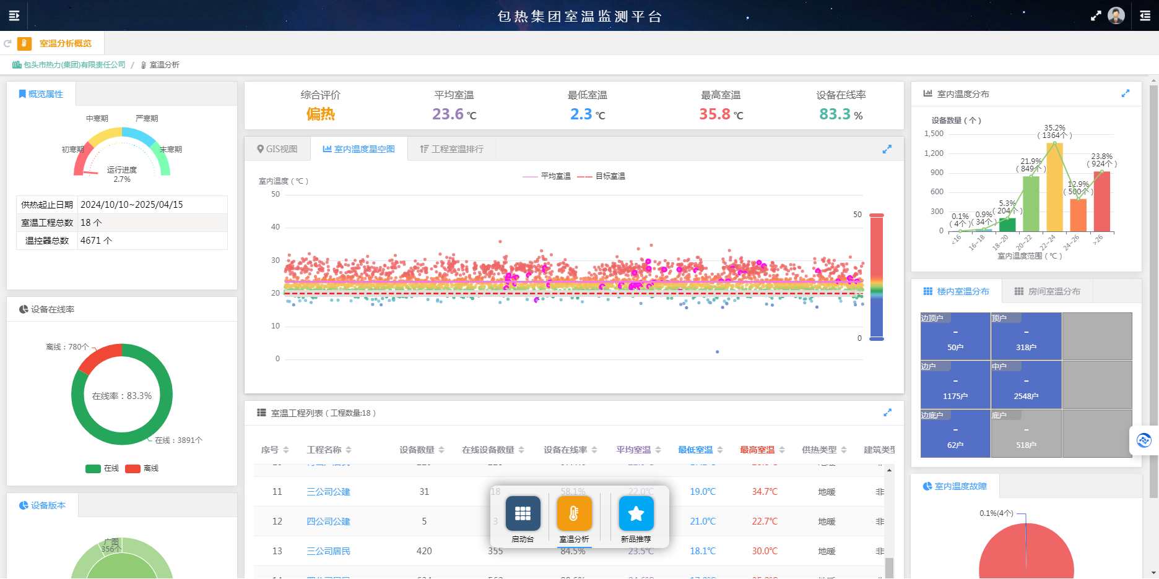Screen dimensions: 1159x579
Task: Click the floating blue circular icon on right edge
Action: [x=1144, y=440]
